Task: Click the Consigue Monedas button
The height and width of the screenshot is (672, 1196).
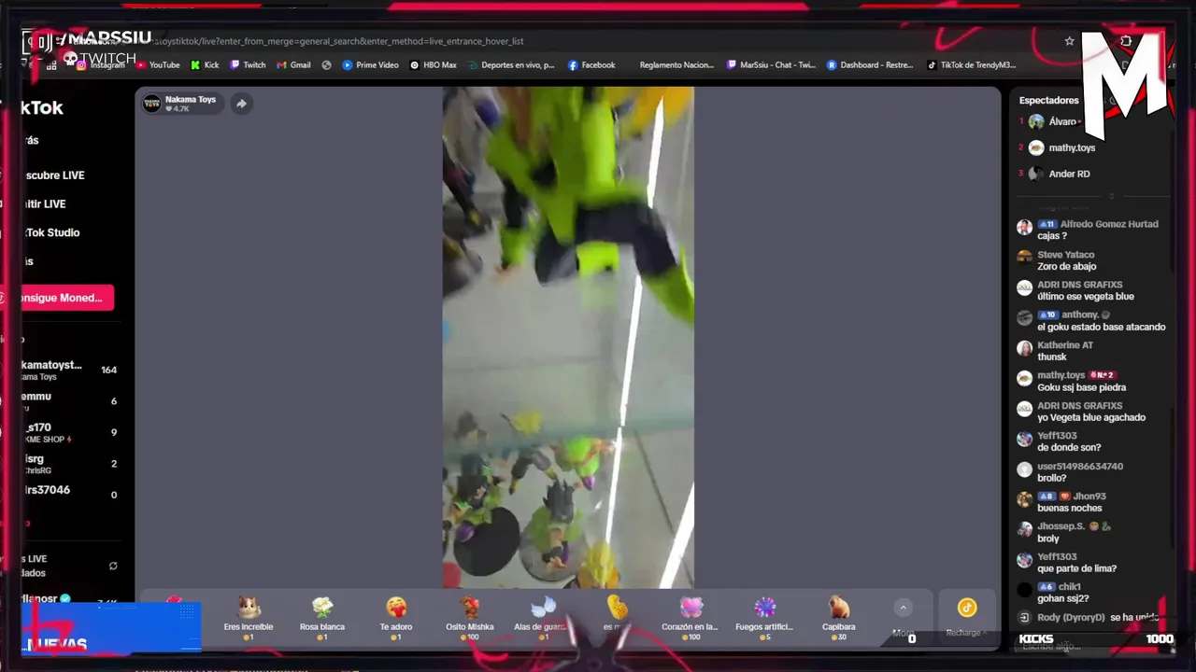Action: click(x=66, y=298)
